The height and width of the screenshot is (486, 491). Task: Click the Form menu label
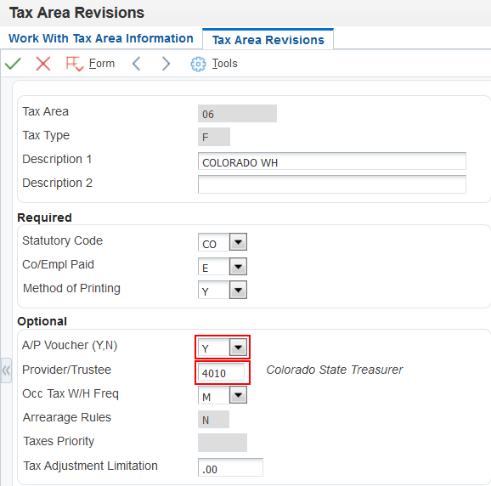[102, 64]
